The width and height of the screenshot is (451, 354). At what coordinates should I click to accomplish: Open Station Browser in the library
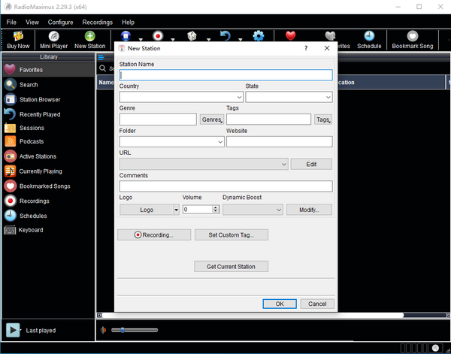pos(39,99)
